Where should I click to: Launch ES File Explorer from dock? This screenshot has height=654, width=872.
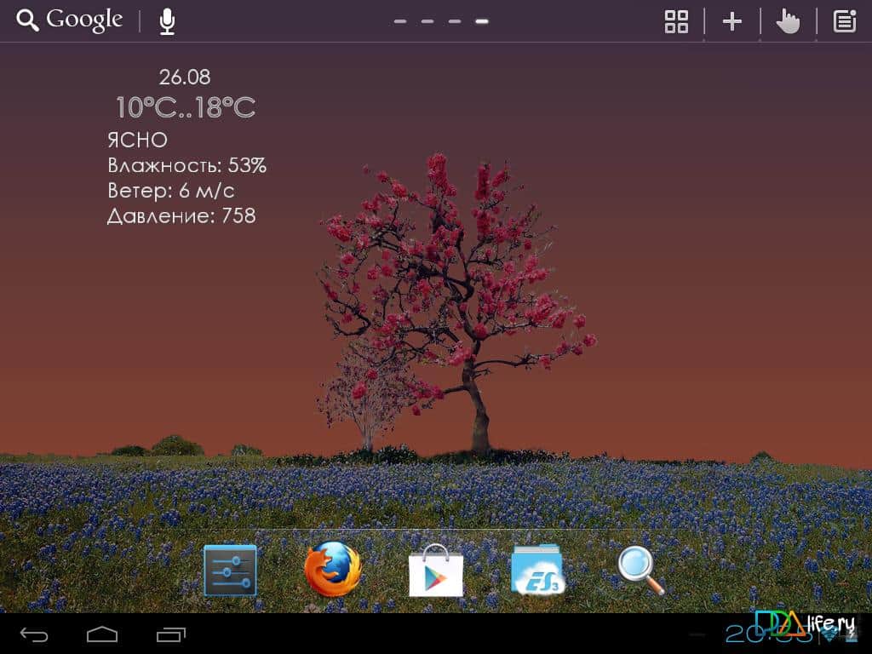(538, 570)
